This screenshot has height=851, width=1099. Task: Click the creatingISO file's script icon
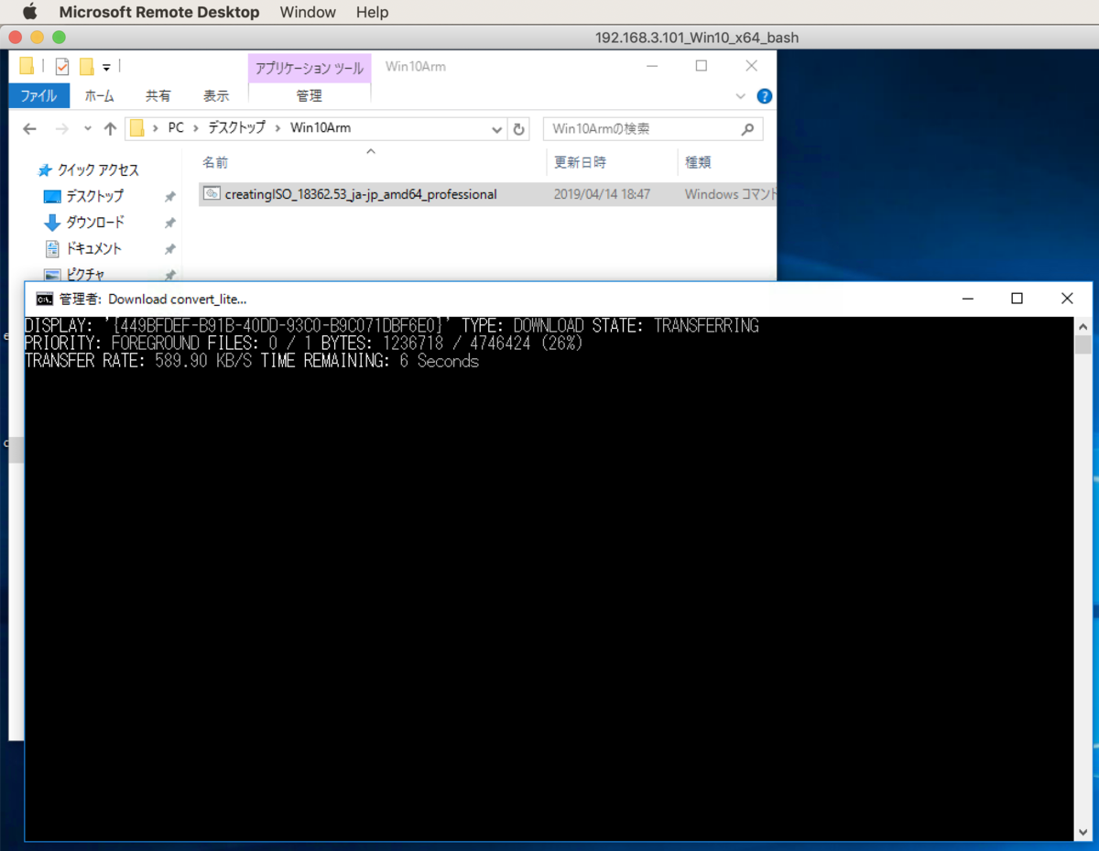(x=212, y=193)
